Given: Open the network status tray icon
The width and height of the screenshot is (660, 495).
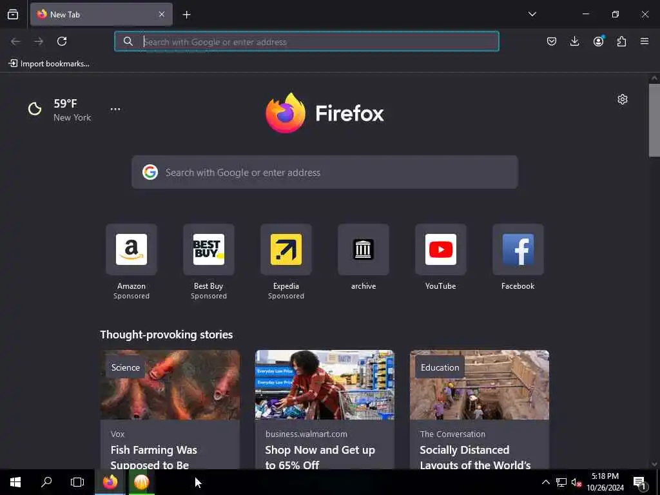Looking at the screenshot, I should click(x=561, y=482).
